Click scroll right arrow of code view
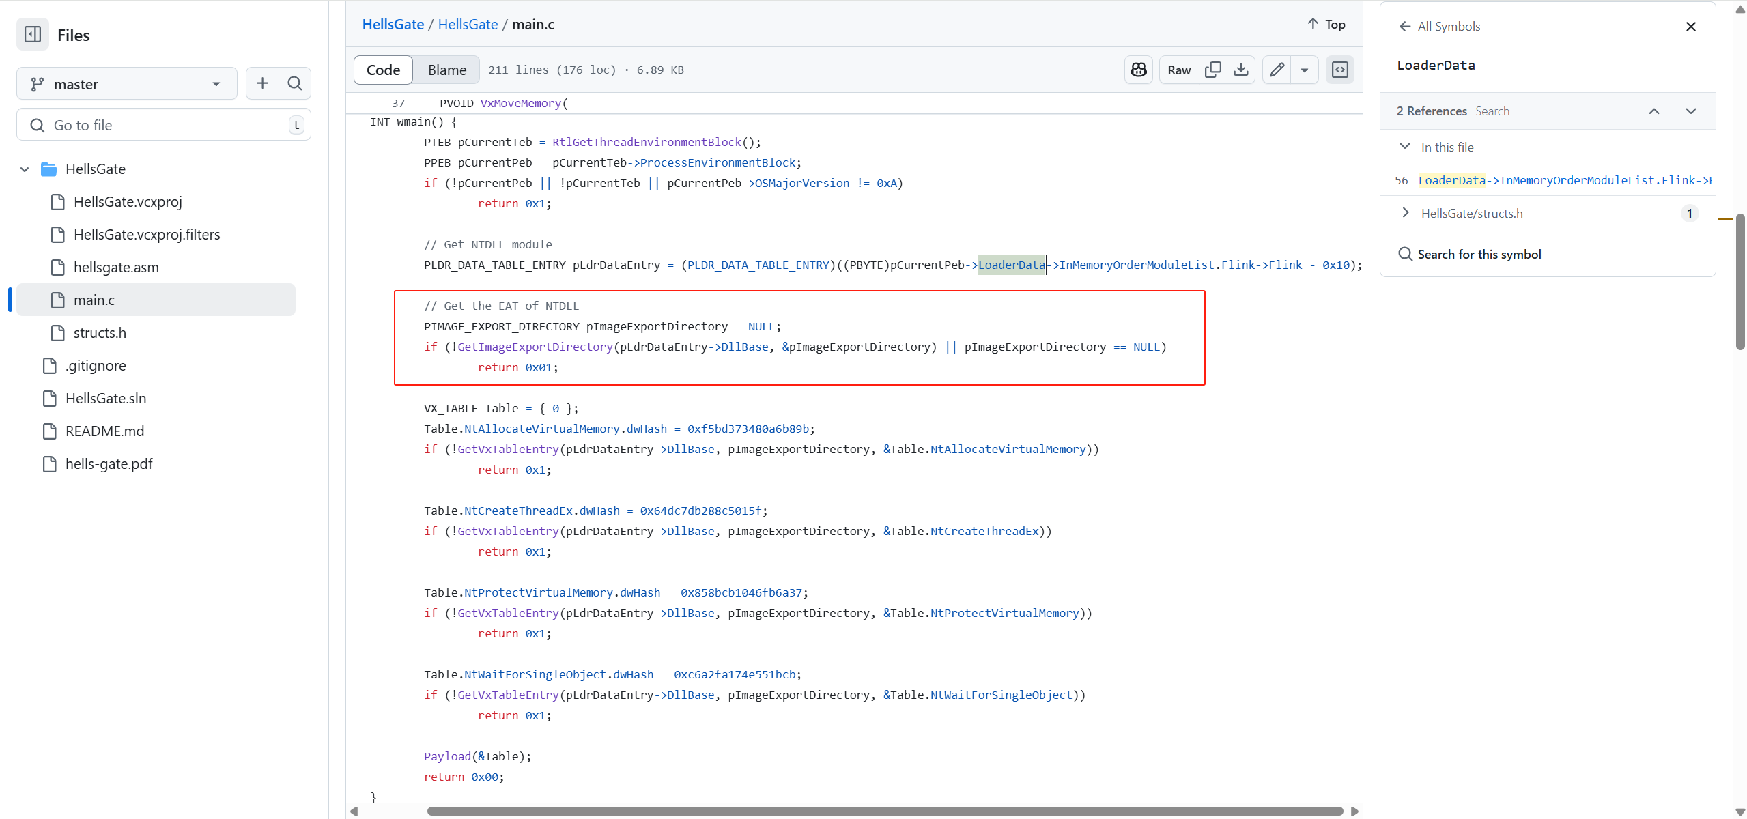The image size is (1747, 819). click(1355, 811)
